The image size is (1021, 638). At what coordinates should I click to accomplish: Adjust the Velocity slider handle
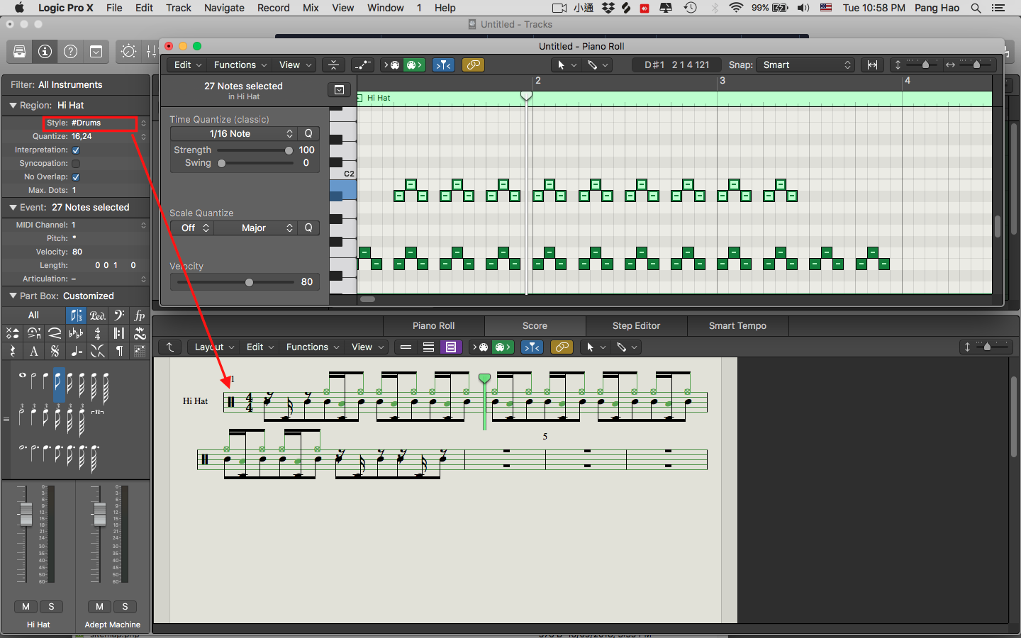[x=249, y=282]
